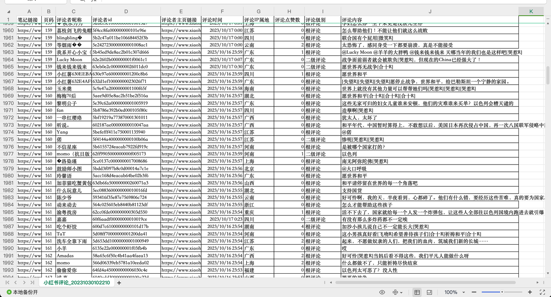Click the 评论IP属地 header cell

point(259,19)
